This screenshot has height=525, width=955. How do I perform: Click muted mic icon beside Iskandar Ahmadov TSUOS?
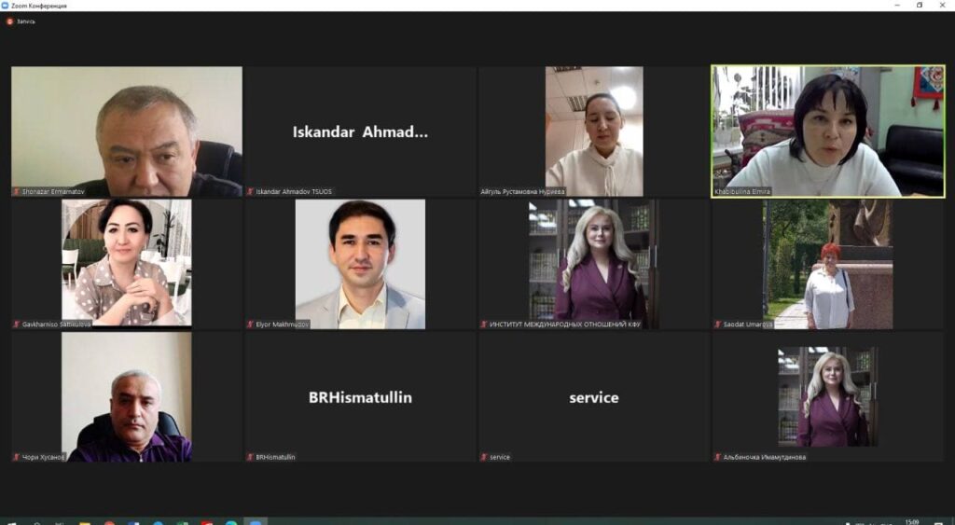click(x=250, y=192)
